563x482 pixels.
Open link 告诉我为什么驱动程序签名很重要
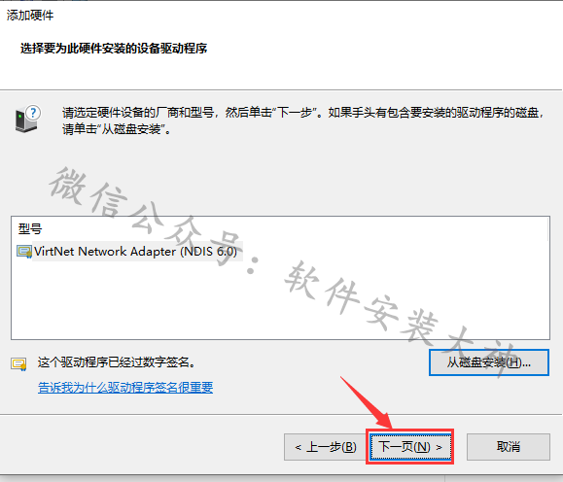point(125,387)
